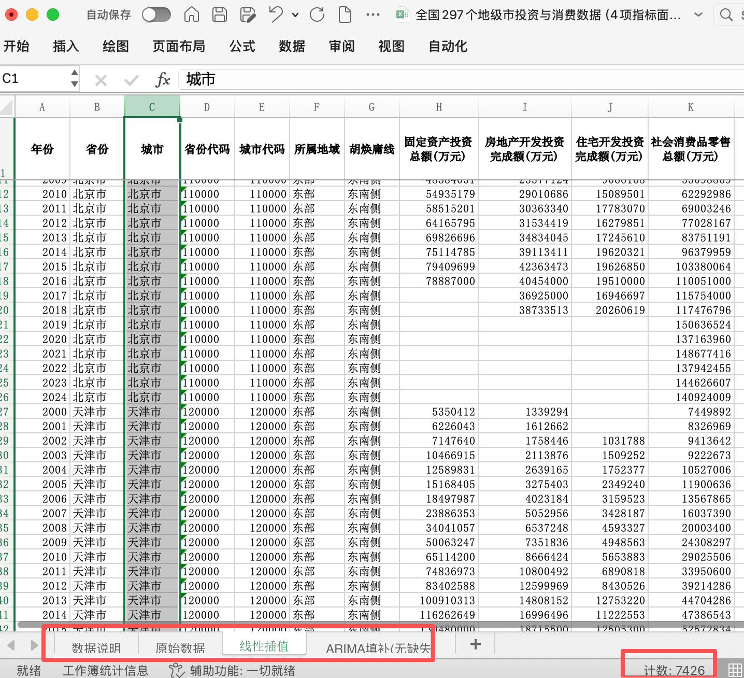The width and height of the screenshot is (744, 678).
Task: Open the Undo history dropdown arrow
Action: pos(295,15)
